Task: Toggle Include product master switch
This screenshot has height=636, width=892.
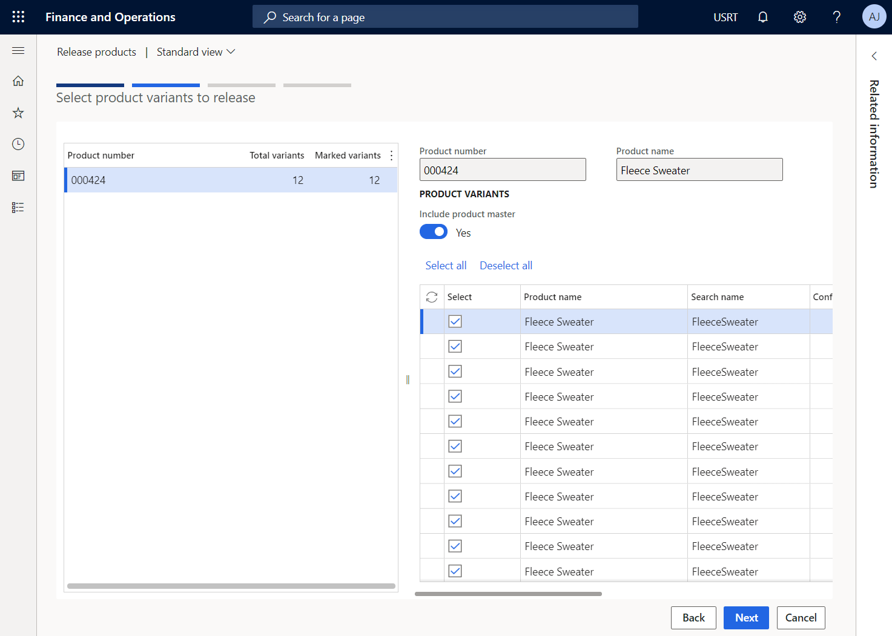Action: 434,232
